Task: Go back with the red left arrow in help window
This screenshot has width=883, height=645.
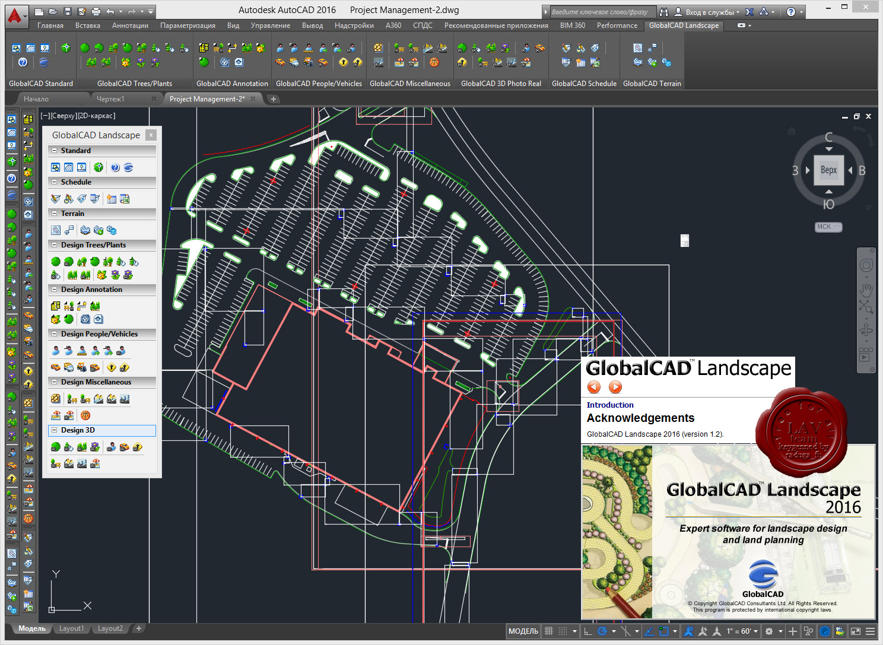Action: click(594, 387)
